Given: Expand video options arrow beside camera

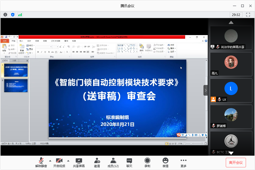Looking at the screenshot, I should tap(68, 160).
